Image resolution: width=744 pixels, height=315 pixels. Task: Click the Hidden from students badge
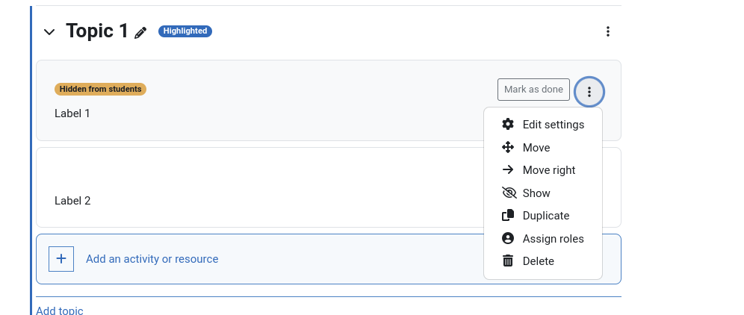(100, 89)
